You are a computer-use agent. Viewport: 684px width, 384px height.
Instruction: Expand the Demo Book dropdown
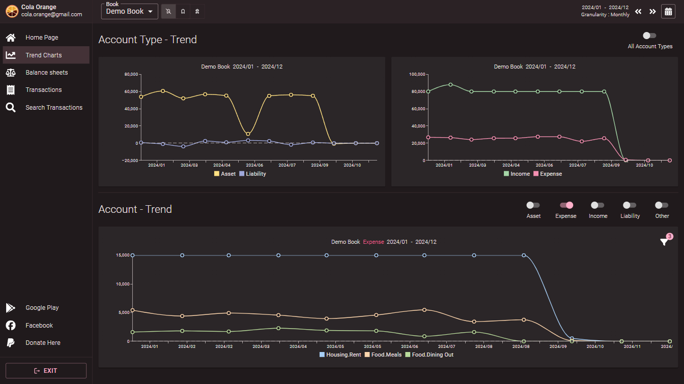[x=130, y=11]
